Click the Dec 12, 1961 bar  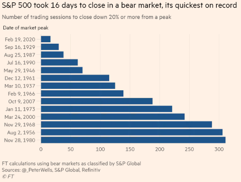pos(75,78)
